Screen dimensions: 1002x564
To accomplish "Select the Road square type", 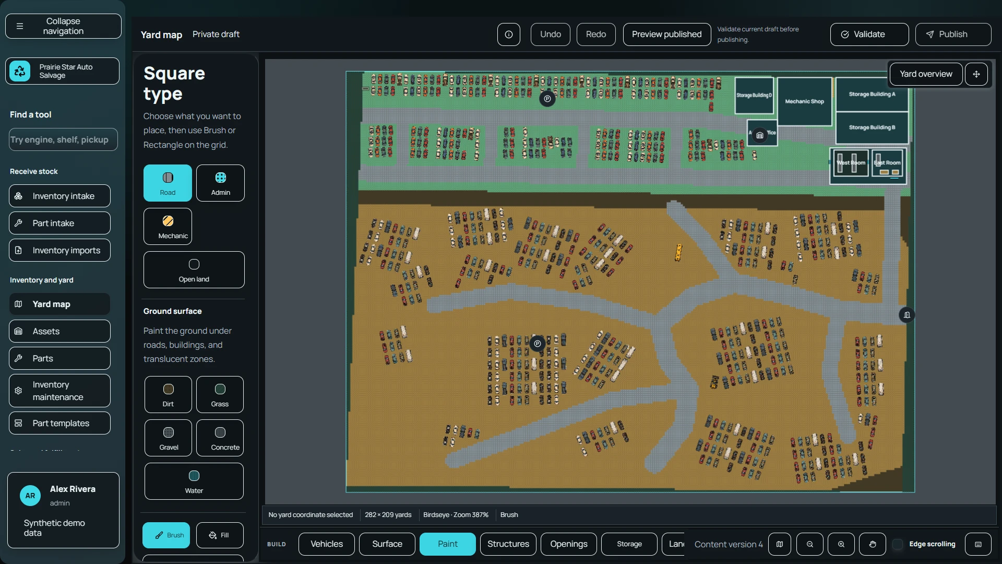I will pyautogui.click(x=168, y=183).
